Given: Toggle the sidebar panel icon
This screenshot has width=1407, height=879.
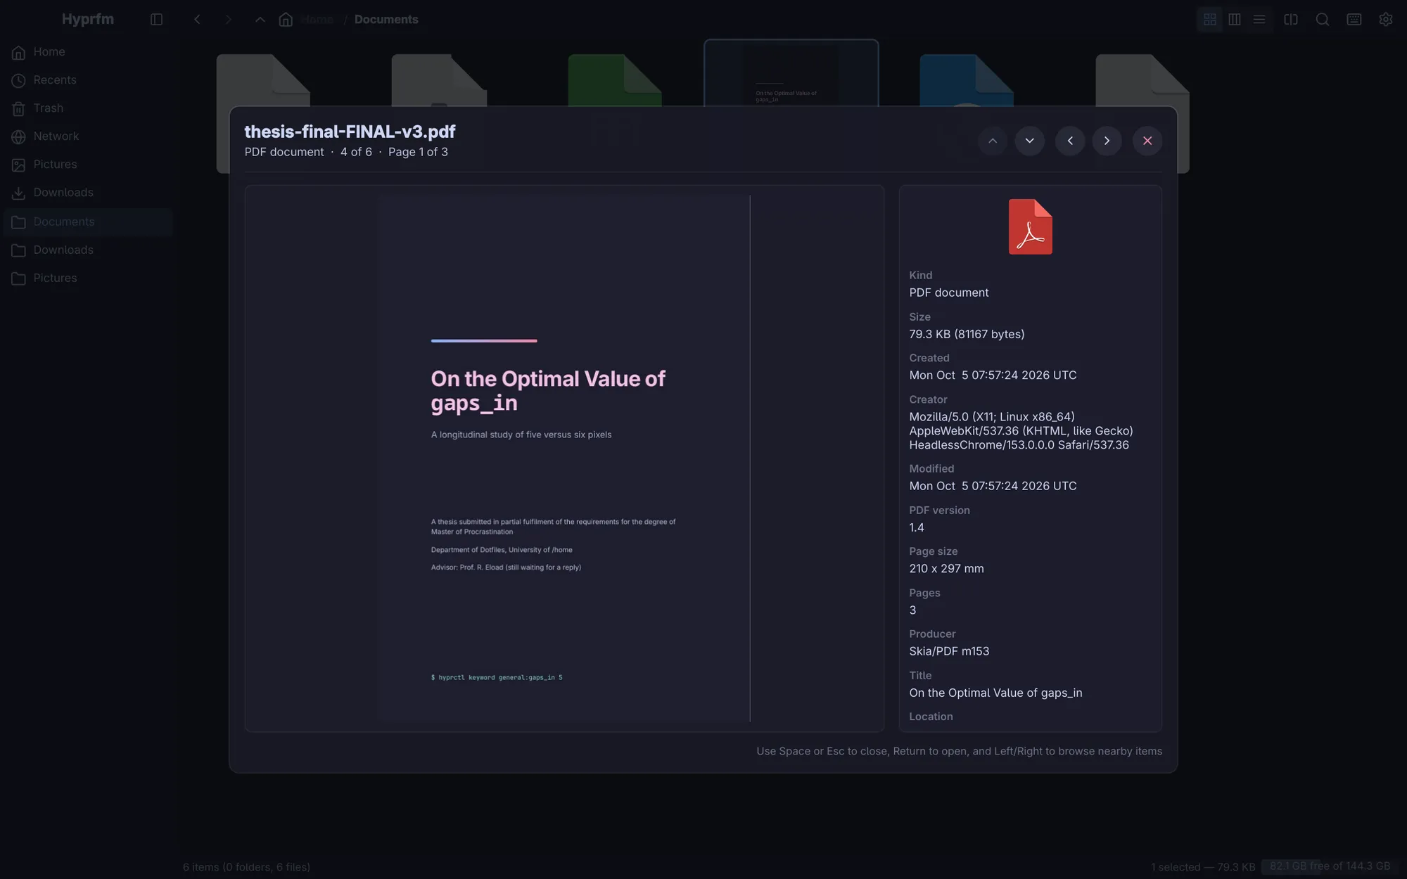Looking at the screenshot, I should 156,20.
